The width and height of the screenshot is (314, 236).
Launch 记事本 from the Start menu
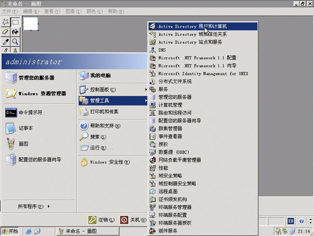(x=39, y=128)
